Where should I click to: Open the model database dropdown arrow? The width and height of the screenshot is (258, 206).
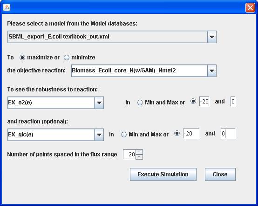pyautogui.click(x=212, y=37)
